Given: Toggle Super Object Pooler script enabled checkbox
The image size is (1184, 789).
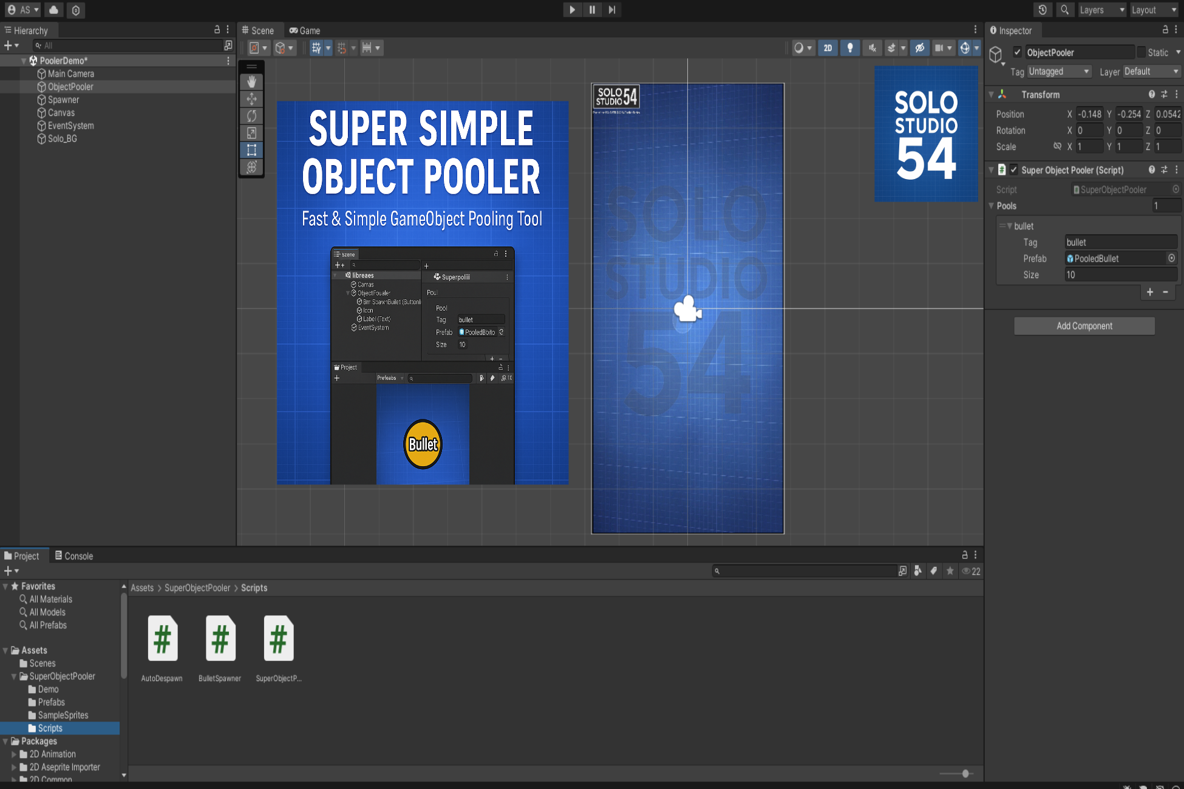Looking at the screenshot, I should (x=1013, y=170).
